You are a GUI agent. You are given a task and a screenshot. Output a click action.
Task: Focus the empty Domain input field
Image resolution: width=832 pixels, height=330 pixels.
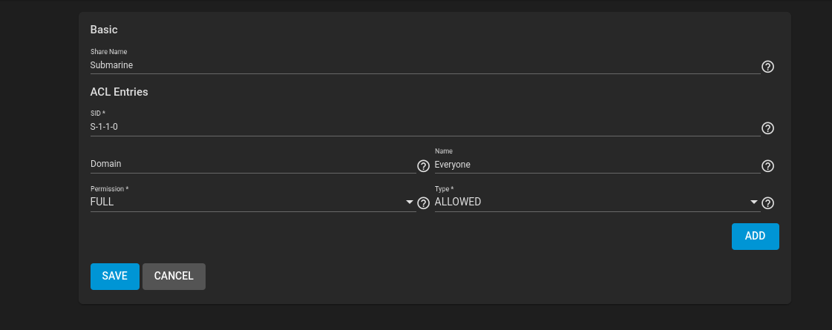(253, 165)
